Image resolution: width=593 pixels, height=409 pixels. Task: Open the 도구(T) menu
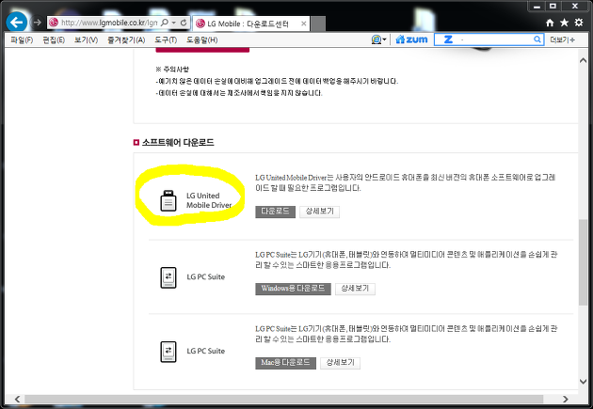(x=166, y=40)
